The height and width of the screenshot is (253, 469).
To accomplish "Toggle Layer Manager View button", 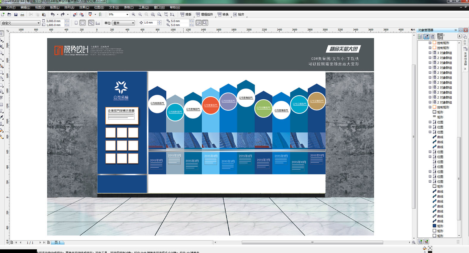I will (x=432, y=37).
